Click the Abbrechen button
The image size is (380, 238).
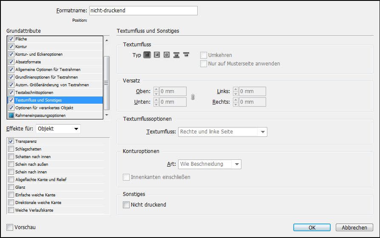(354, 228)
